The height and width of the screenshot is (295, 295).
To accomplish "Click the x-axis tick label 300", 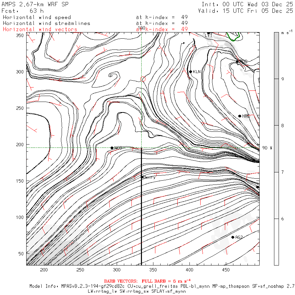I will pos(117,270).
